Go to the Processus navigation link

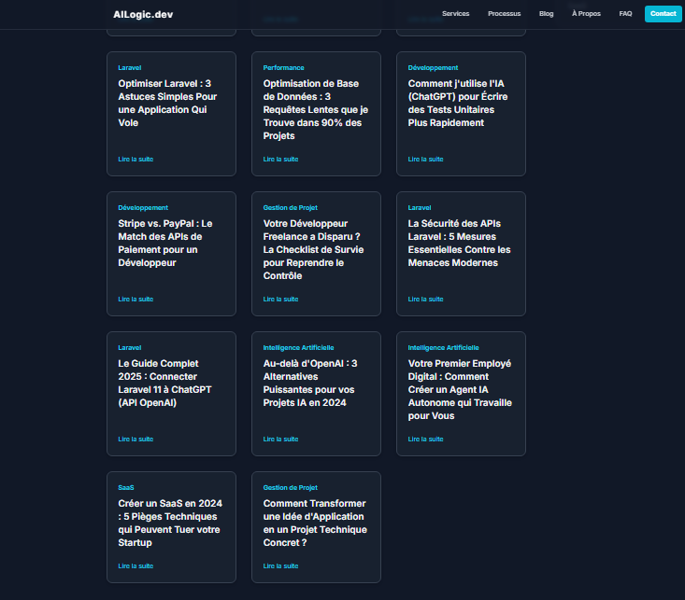(504, 14)
